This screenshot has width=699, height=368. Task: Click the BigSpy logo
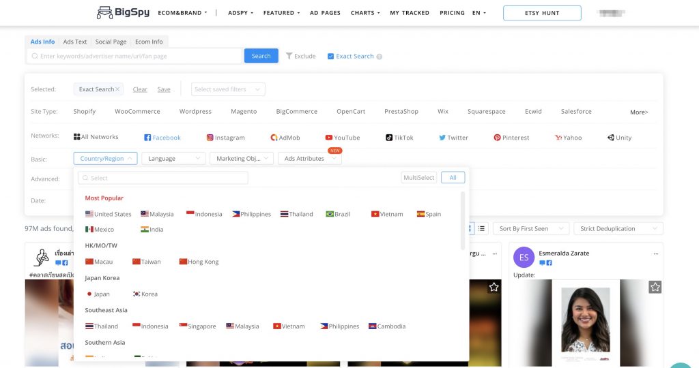pyautogui.click(x=123, y=12)
